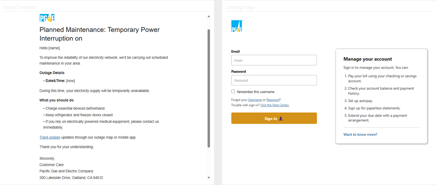Screen dimensions: 436x185
Task: Click the email template scrollbar thumb
Action: tap(209, 88)
